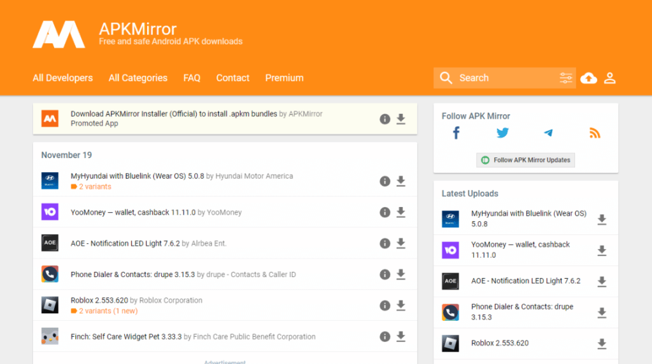Screen dimensions: 652x364
Task: Show info for AOE Notification LED Light
Action: coord(385,243)
